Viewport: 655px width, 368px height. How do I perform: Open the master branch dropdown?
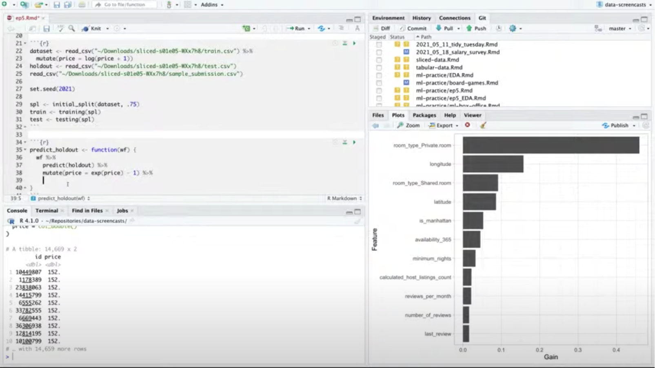[x=620, y=28]
